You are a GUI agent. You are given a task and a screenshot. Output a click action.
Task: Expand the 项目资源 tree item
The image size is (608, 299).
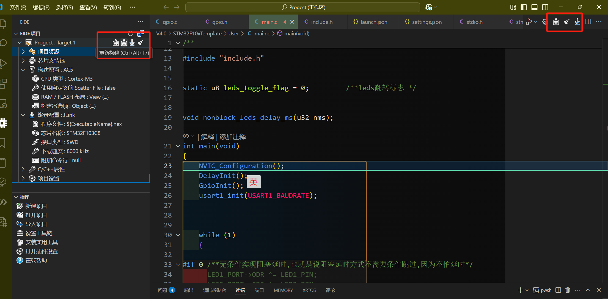click(x=23, y=51)
